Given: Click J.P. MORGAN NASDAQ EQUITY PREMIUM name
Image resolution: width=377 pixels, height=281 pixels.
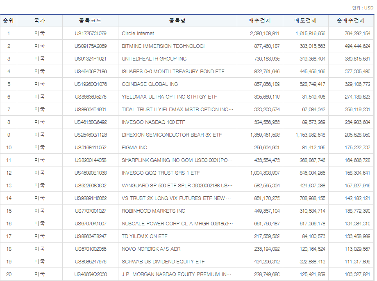Looking at the screenshot, I should click(x=177, y=274).
